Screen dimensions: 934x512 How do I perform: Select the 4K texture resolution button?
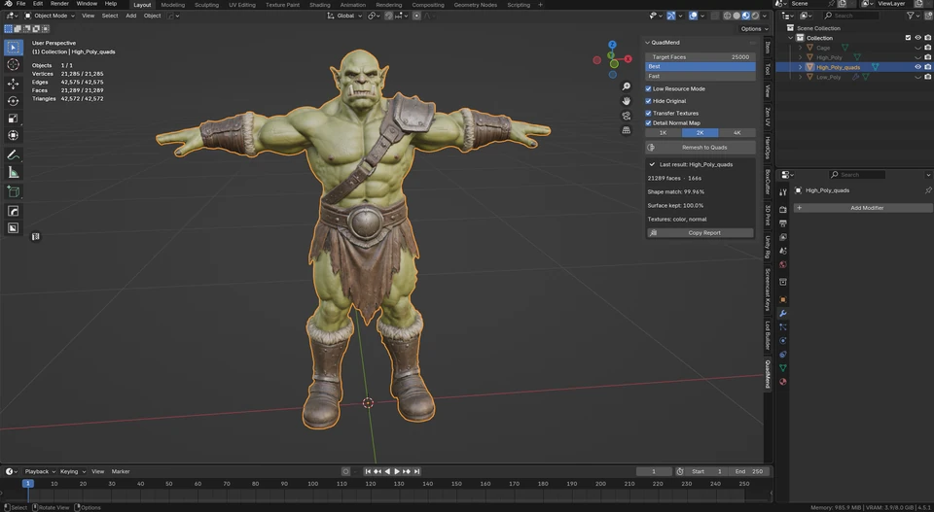pos(736,133)
